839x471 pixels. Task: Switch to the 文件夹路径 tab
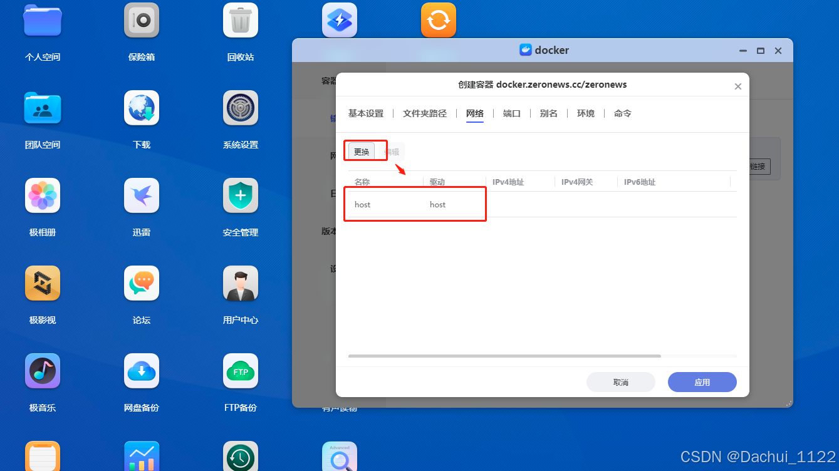coord(425,113)
